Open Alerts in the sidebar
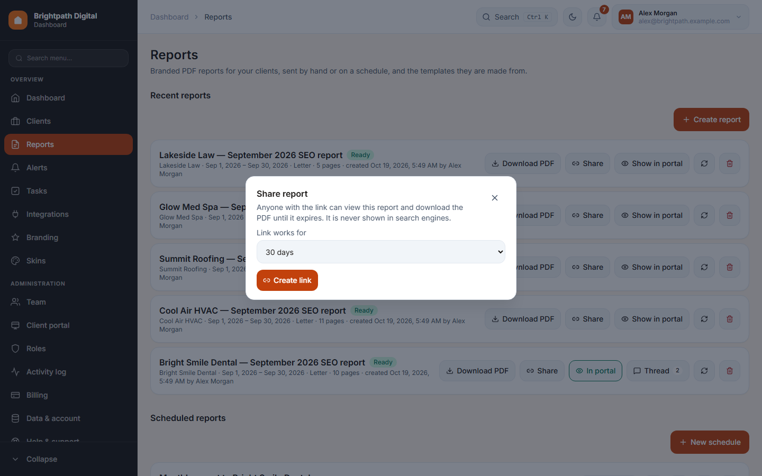 (68, 168)
